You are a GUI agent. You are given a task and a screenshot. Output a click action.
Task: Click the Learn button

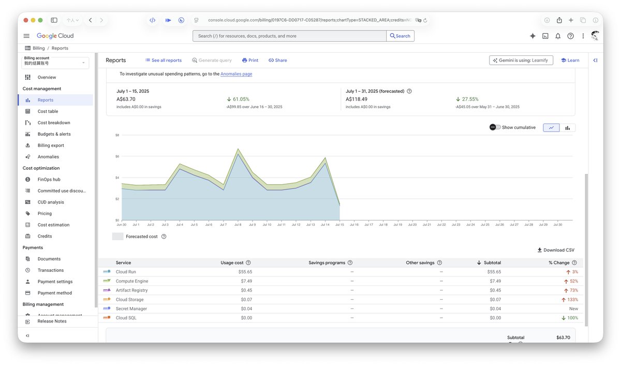pyautogui.click(x=570, y=60)
